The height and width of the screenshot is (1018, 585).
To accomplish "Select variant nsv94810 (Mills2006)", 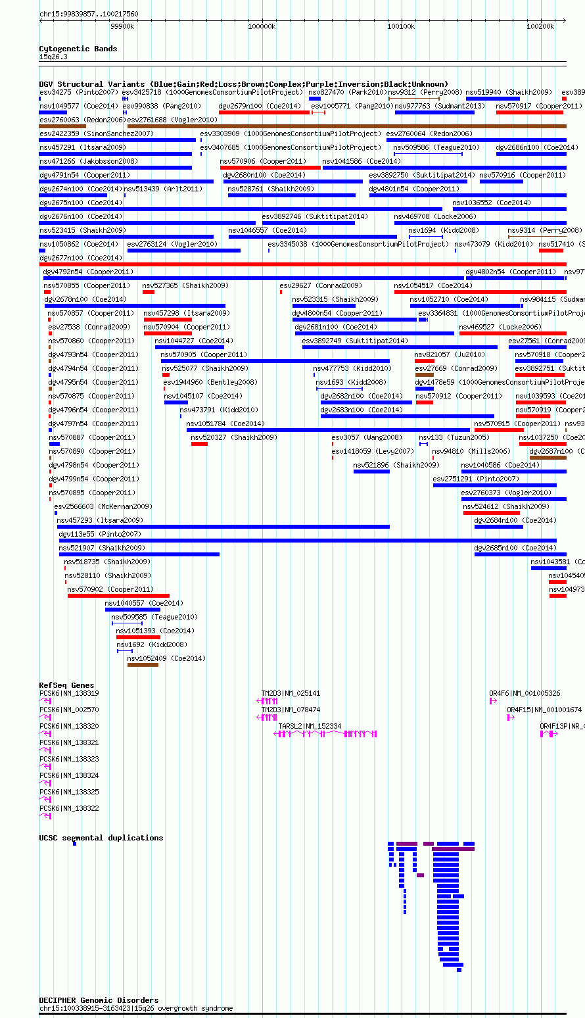I will (471, 451).
